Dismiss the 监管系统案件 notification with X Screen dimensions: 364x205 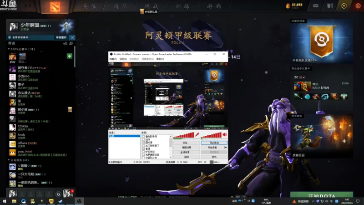[x=72, y=37]
